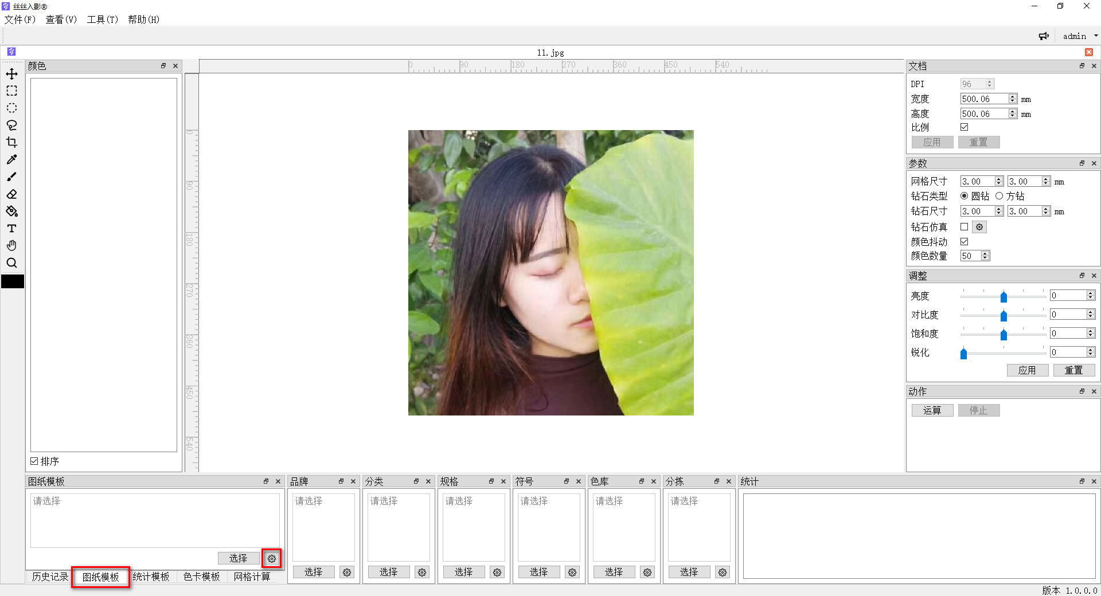
Task: Click the 亮度 slider handle
Action: click(x=1004, y=296)
